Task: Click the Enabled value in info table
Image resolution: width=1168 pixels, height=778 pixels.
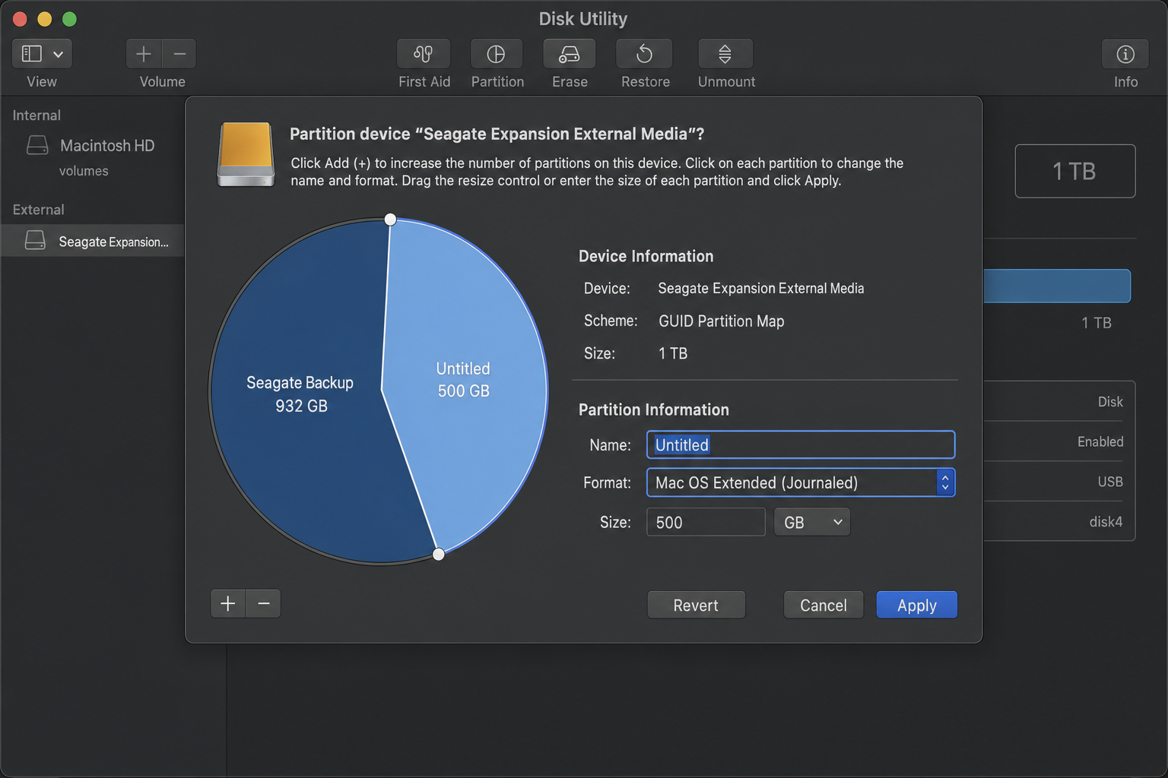Action: (1100, 441)
